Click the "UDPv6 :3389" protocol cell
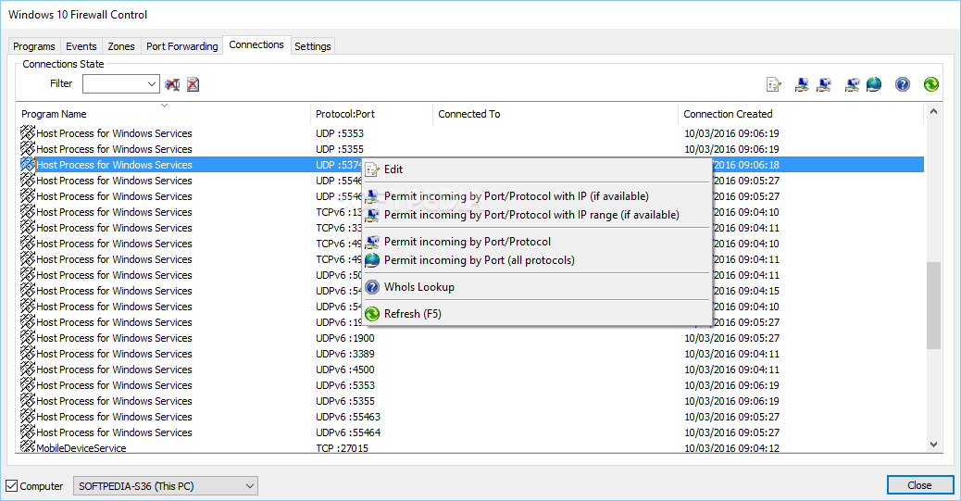The width and height of the screenshot is (961, 501). tap(345, 354)
